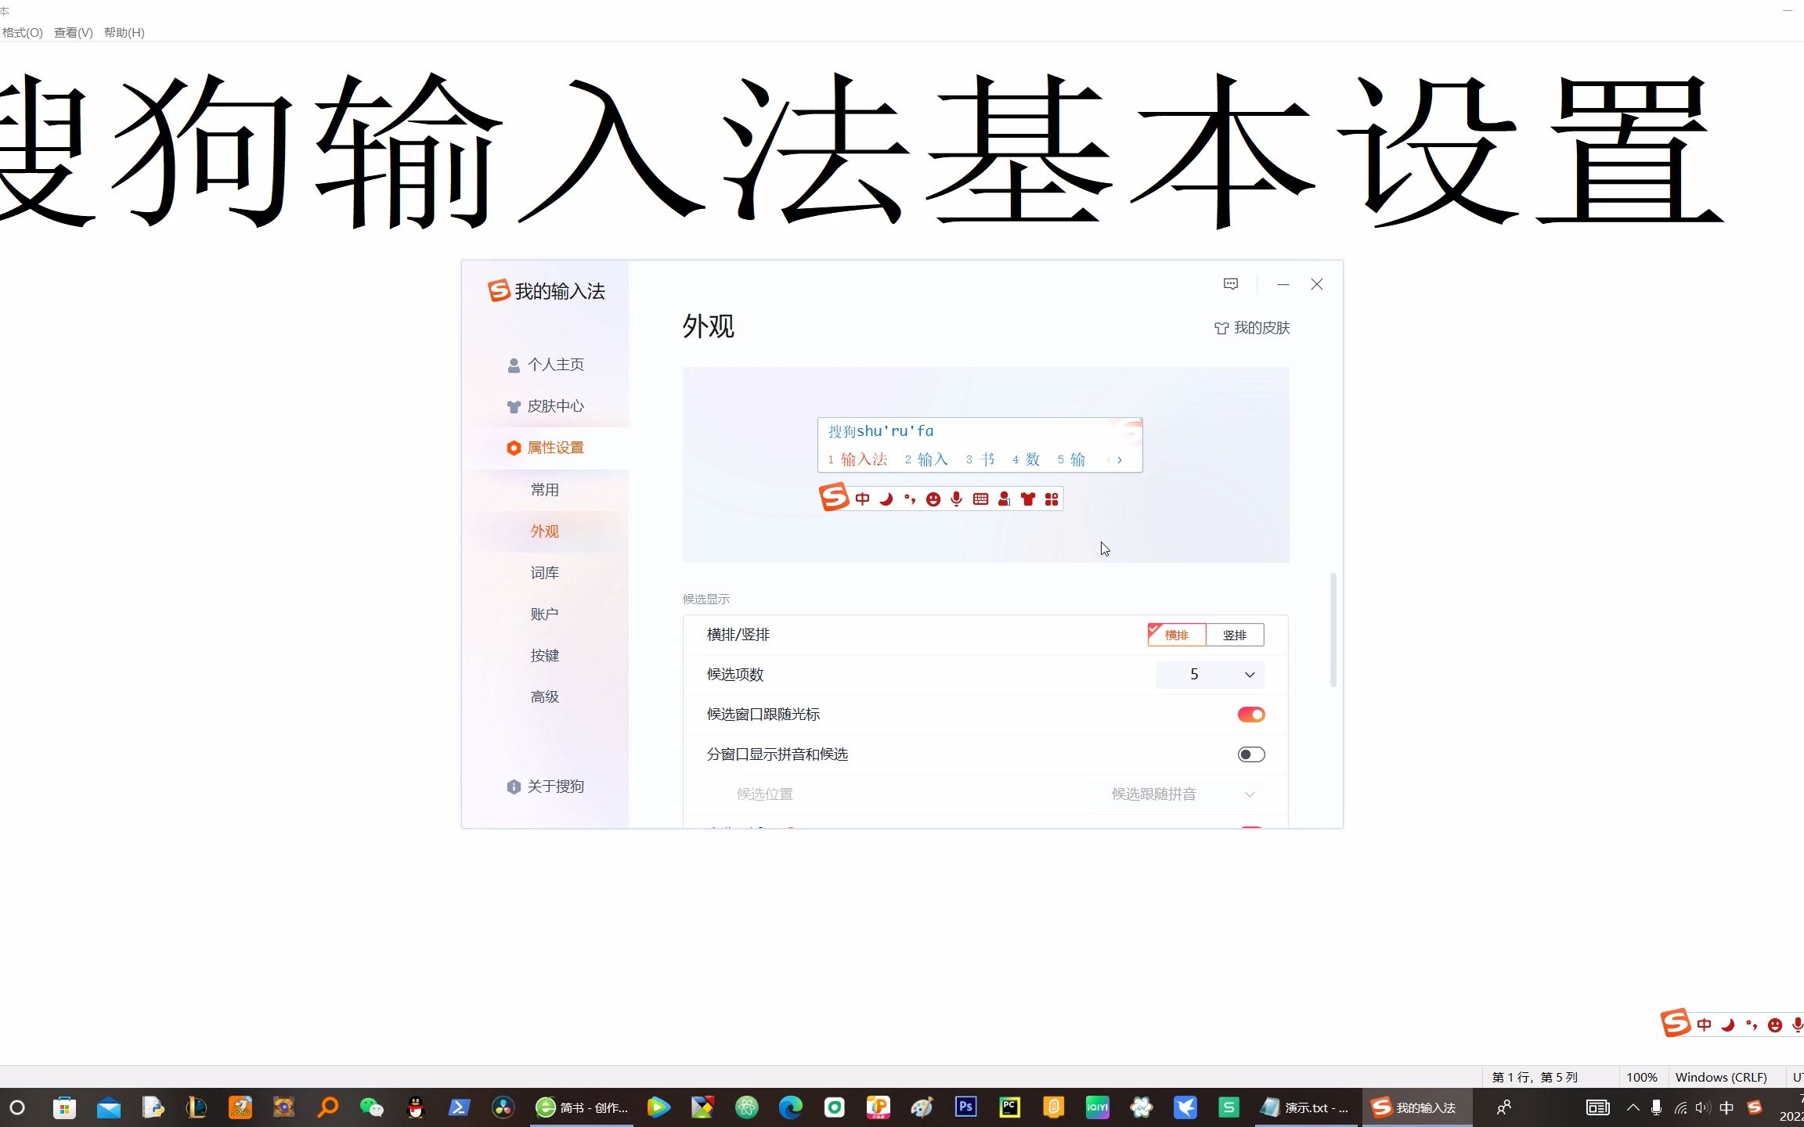Click the shirt icon beside 我的皮肤
Viewport: 1804px width, 1127px height.
1221,328
